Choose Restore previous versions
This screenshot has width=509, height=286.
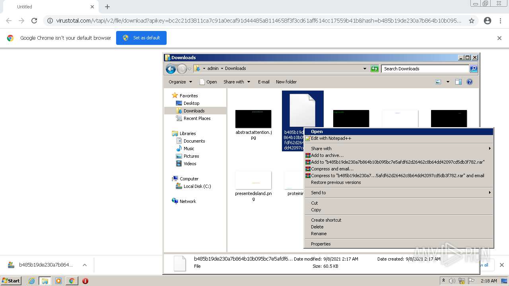[398, 182]
